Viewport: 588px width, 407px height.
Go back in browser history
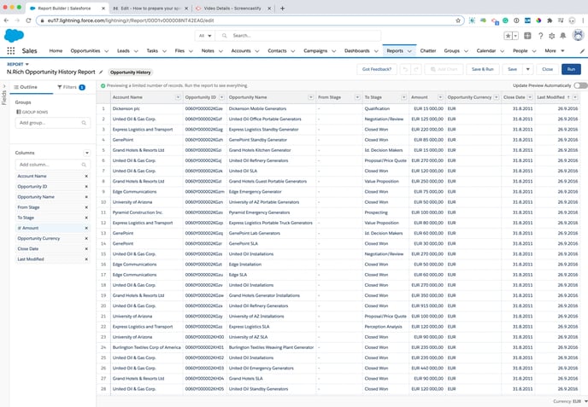tap(6, 20)
